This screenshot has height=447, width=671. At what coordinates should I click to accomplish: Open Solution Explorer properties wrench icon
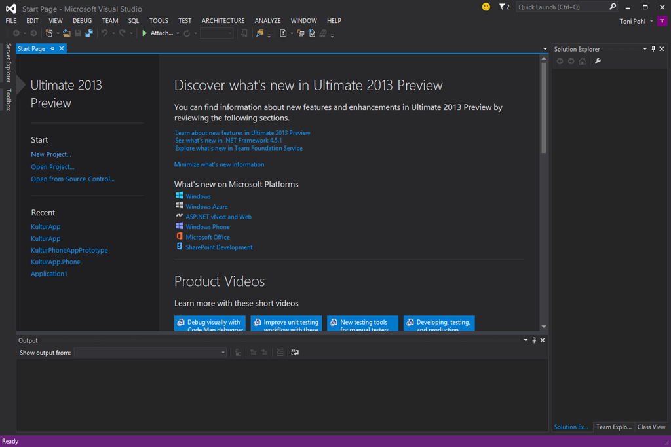tap(598, 62)
